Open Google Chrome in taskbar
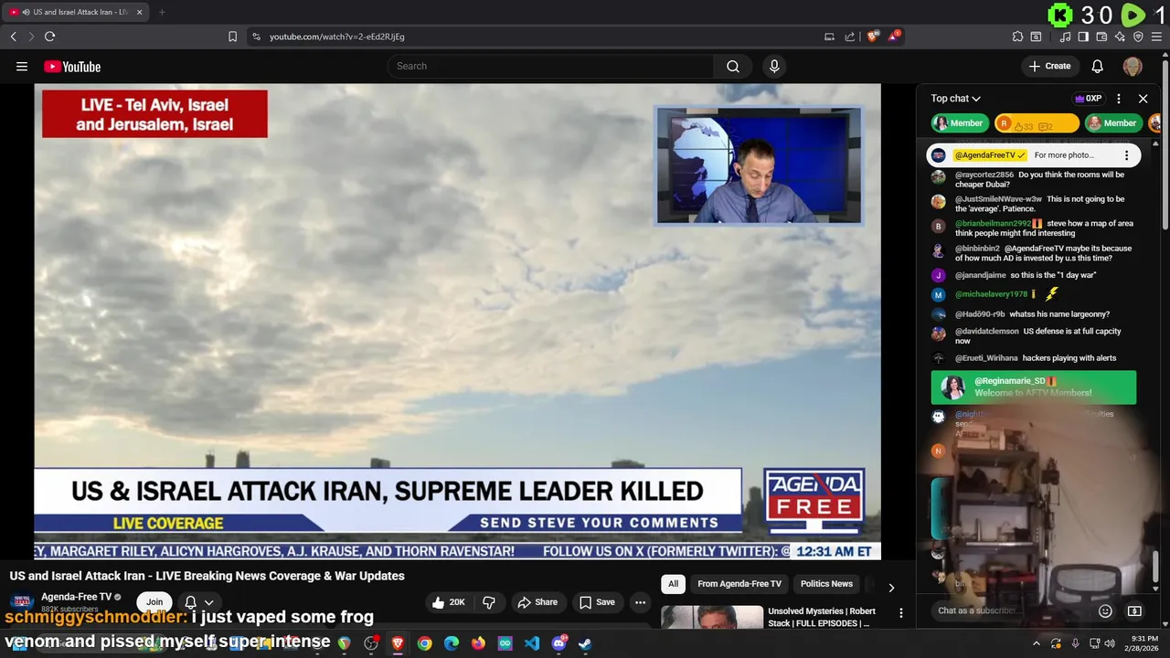The width and height of the screenshot is (1170, 658). (424, 643)
